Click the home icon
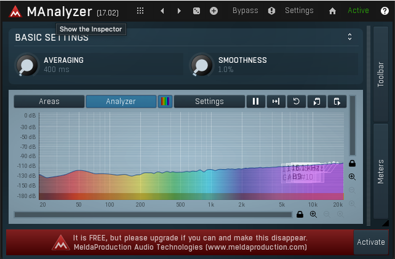Image resolution: width=395 pixels, height=259 pixels. pos(332,11)
